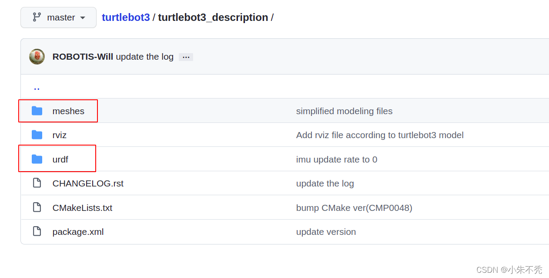
Task: Click the 'bump CMake ver(CMP0048)' commit message
Action: [355, 207]
